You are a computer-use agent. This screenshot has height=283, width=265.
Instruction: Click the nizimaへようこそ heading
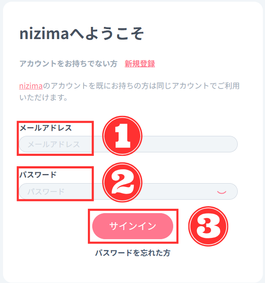point(81,34)
